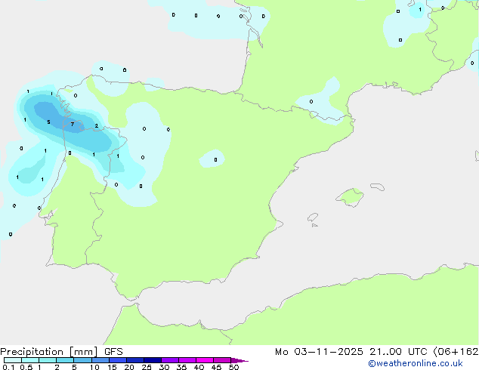Click the Mallorca island outline
The width and height of the screenshot is (479, 370).
(350, 198)
